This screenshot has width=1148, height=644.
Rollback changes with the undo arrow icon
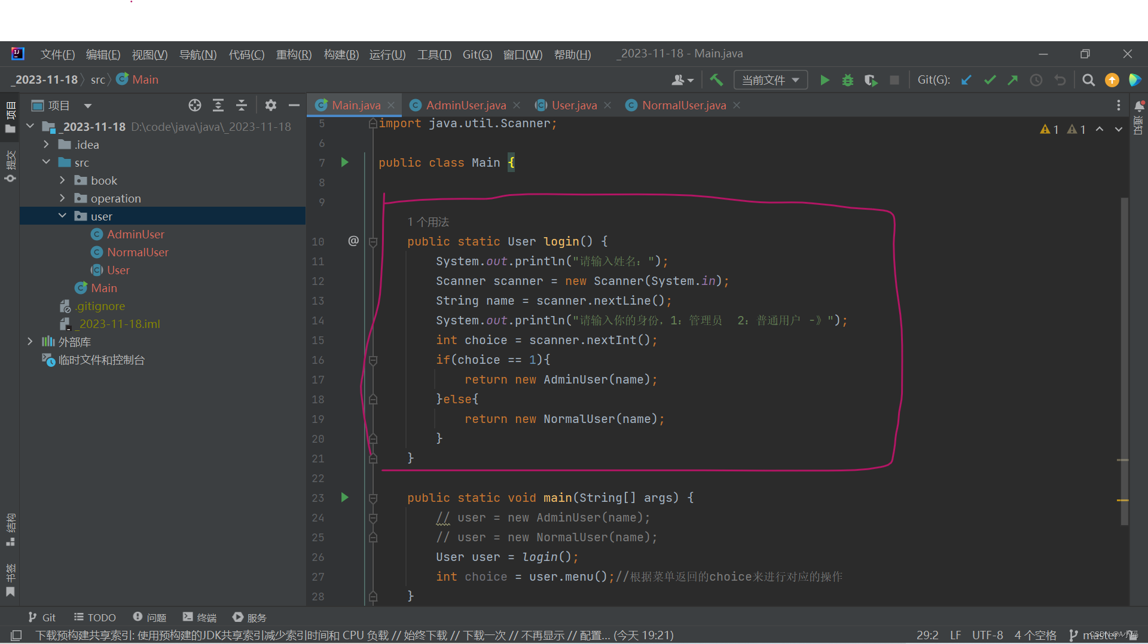[x=1060, y=80]
